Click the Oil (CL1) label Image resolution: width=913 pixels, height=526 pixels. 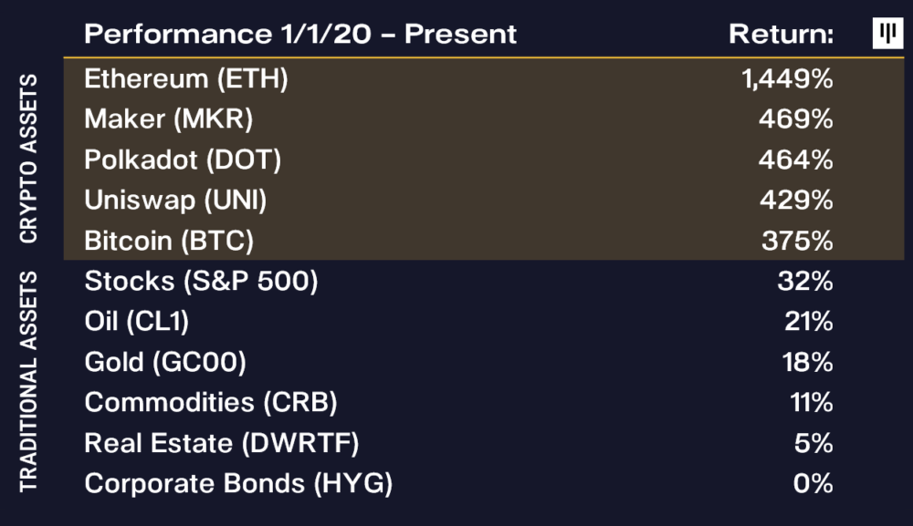(x=136, y=322)
